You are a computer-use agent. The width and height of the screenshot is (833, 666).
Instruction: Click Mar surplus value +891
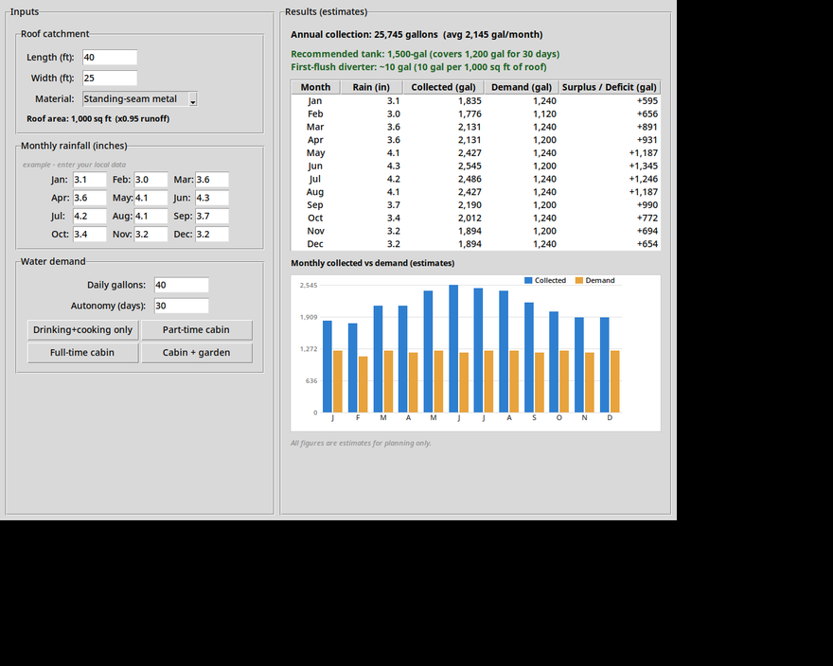pyautogui.click(x=647, y=127)
